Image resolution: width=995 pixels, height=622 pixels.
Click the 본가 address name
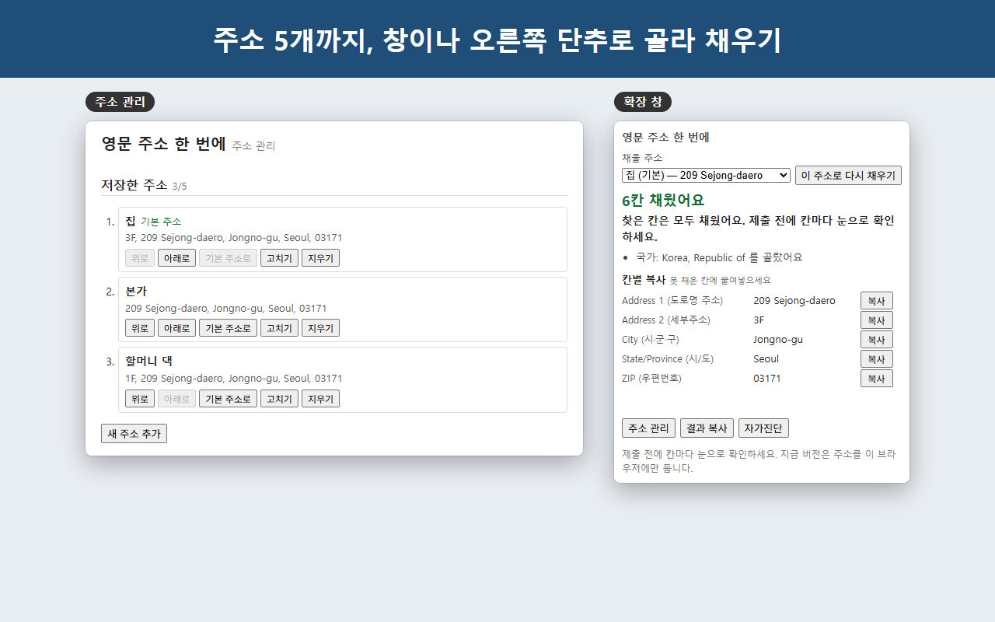[x=136, y=292]
